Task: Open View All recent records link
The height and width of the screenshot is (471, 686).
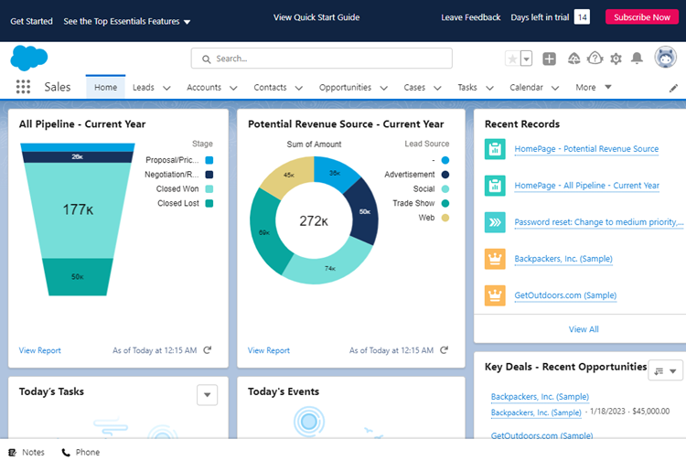Action: pyautogui.click(x=584, y=329)
